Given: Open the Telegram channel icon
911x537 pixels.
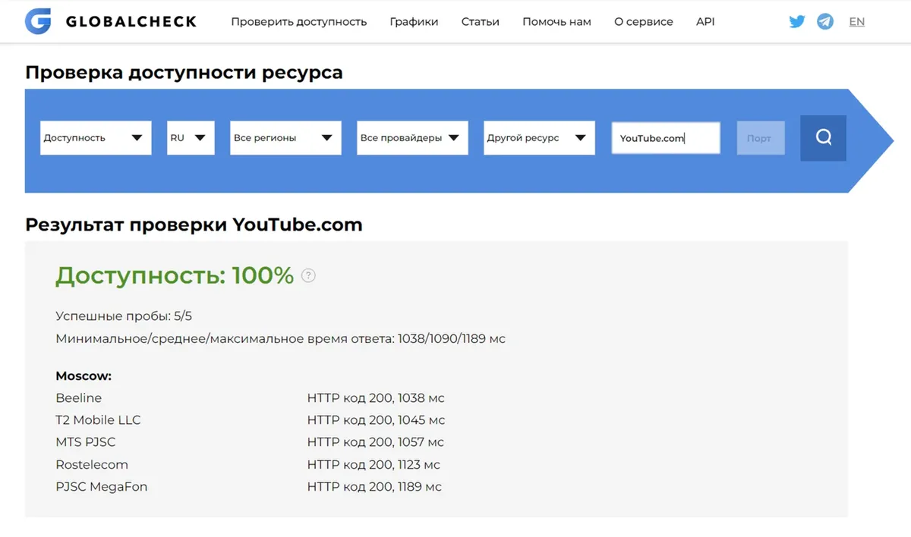Looking at the screenshot, I should click(825, 21).
